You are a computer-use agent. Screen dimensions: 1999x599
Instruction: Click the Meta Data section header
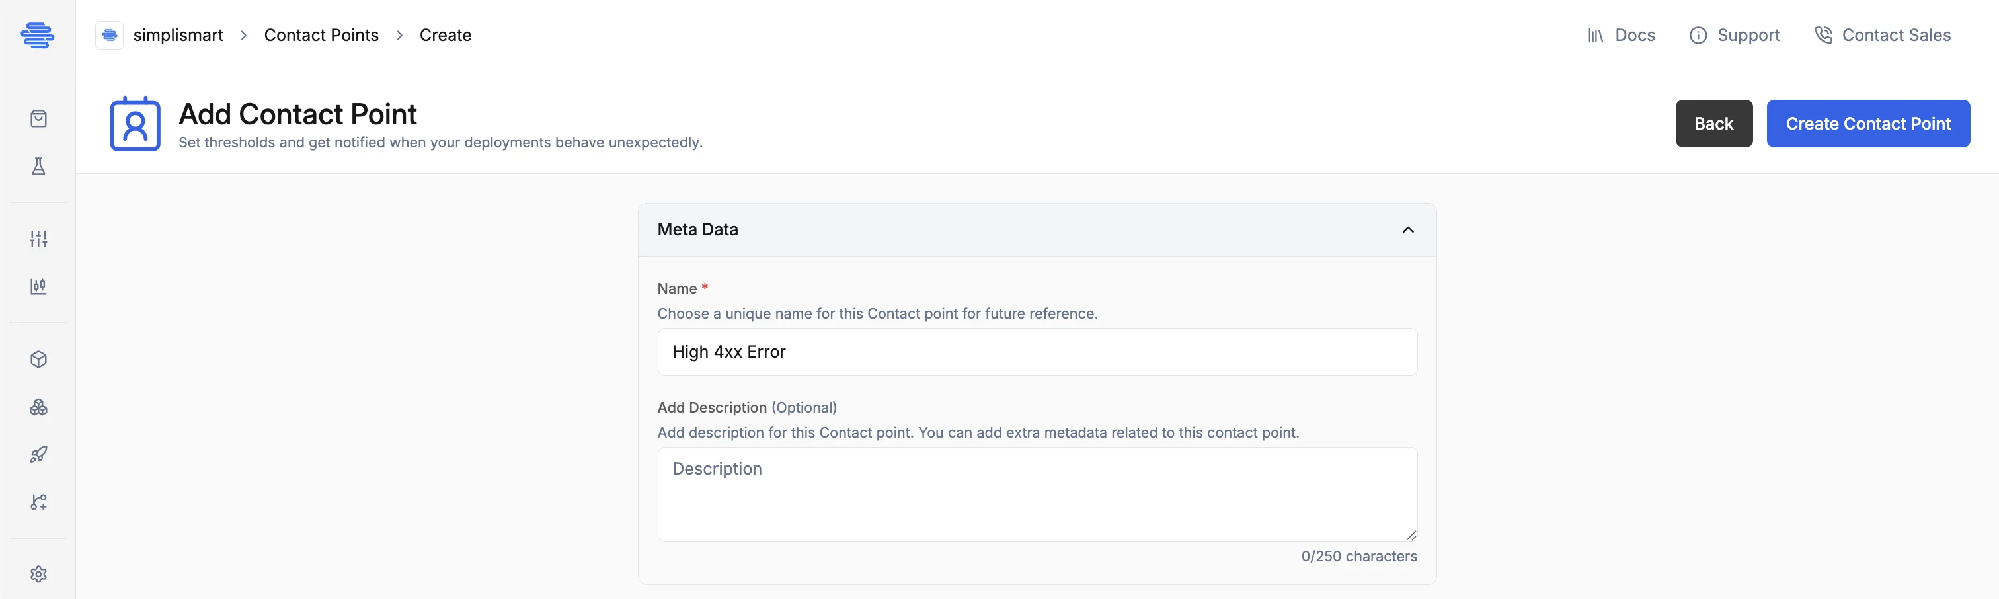[x=1037, y=229]
